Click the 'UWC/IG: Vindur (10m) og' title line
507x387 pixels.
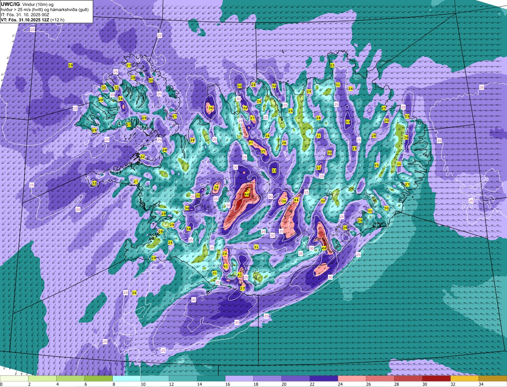click(x=27, y=4)
